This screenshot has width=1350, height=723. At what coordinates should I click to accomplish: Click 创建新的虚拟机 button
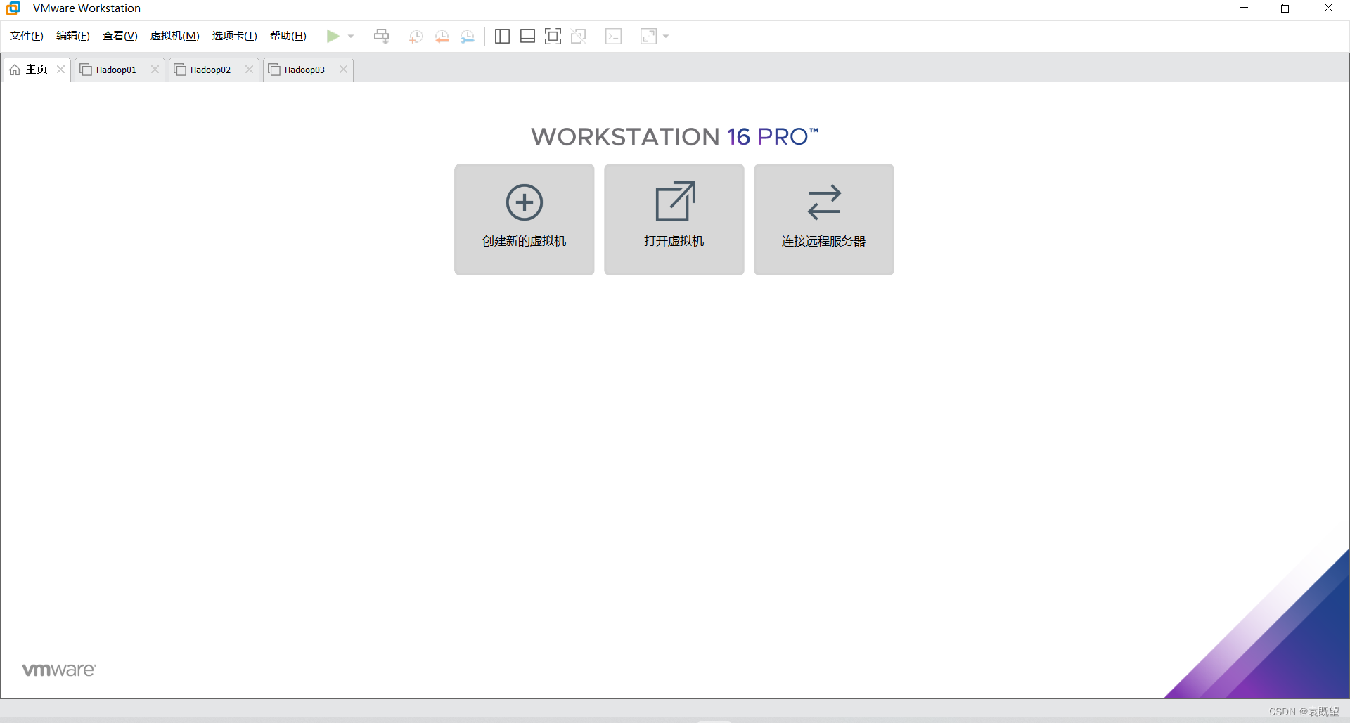coord(525,219)
